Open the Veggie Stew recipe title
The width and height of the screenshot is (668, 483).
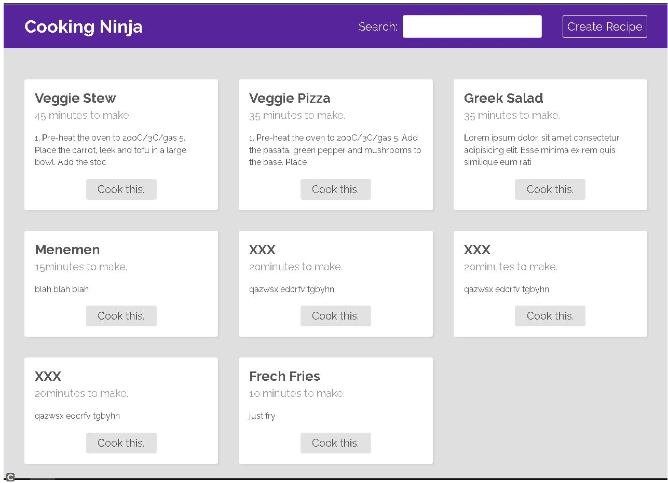pyautogui.click(x=75, y=98)
